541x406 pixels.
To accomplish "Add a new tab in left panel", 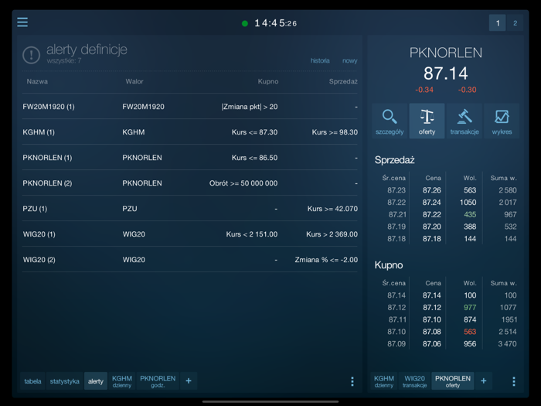I will [189, 381].
